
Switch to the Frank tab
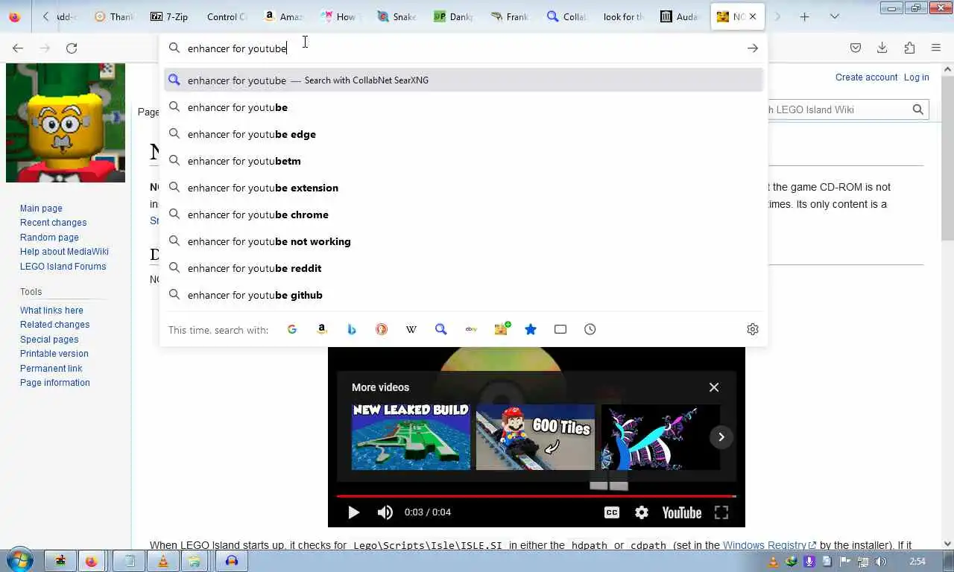click(510, 16)
